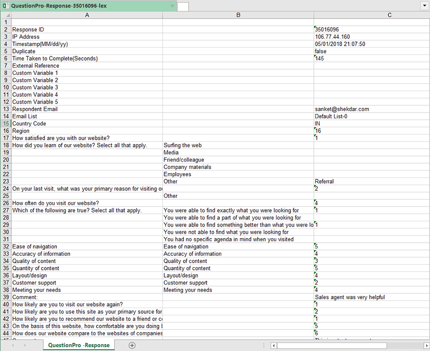430x351 pixels.
Task: Select the Custom Variable 5 cell
Action: point(87,102)
